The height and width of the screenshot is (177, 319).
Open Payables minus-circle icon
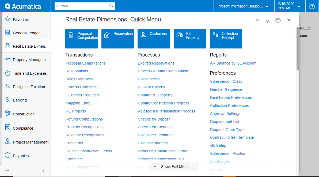(x=7, y=155)
